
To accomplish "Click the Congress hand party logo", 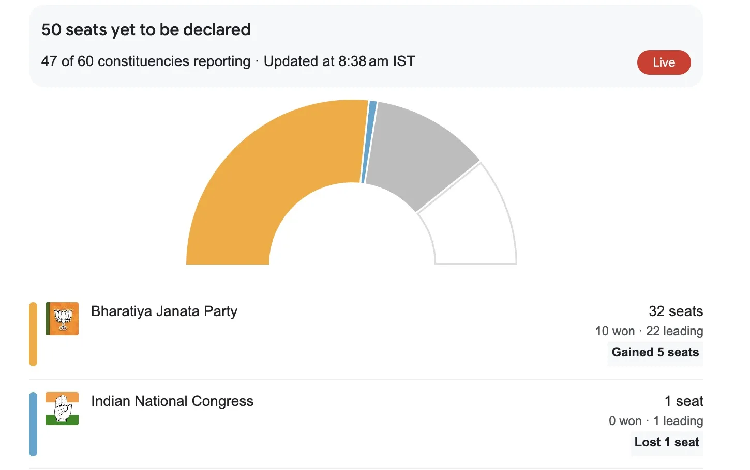I will point(62,409).
